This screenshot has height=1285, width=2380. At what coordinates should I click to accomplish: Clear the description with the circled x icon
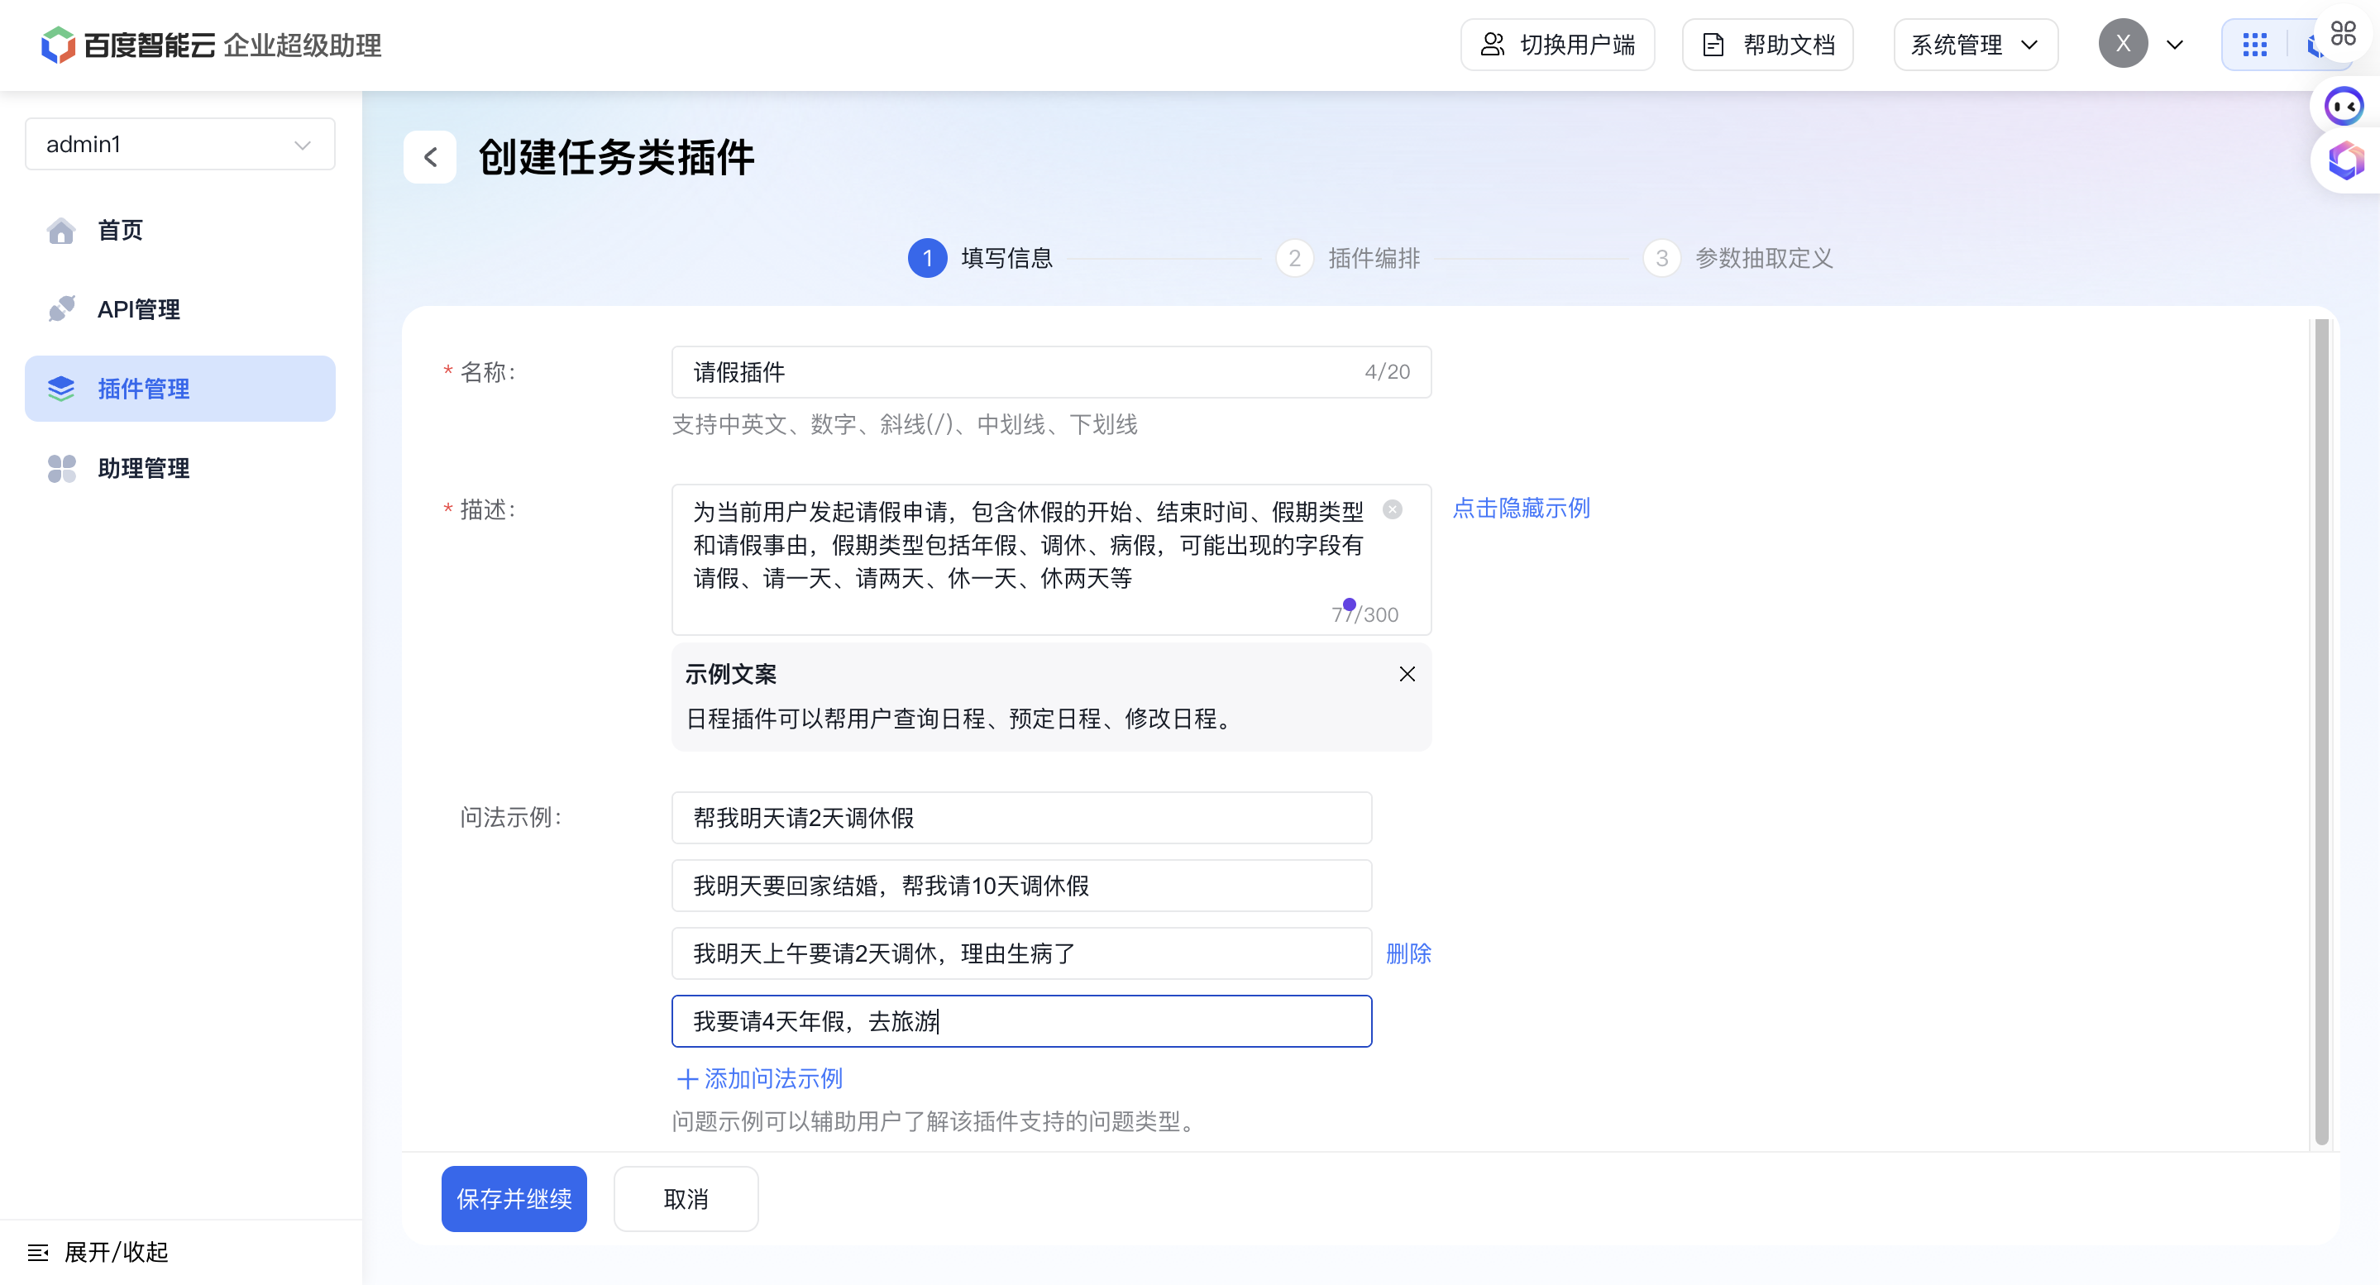pos(1393,509)
